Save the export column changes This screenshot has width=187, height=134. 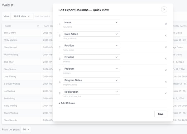tap(161, 114)
